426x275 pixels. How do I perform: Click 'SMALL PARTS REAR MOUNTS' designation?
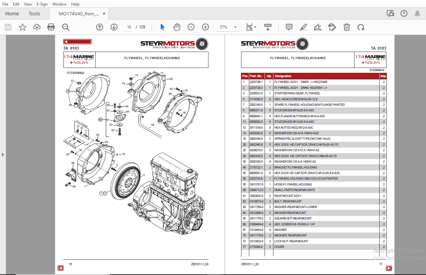[294, 190]
